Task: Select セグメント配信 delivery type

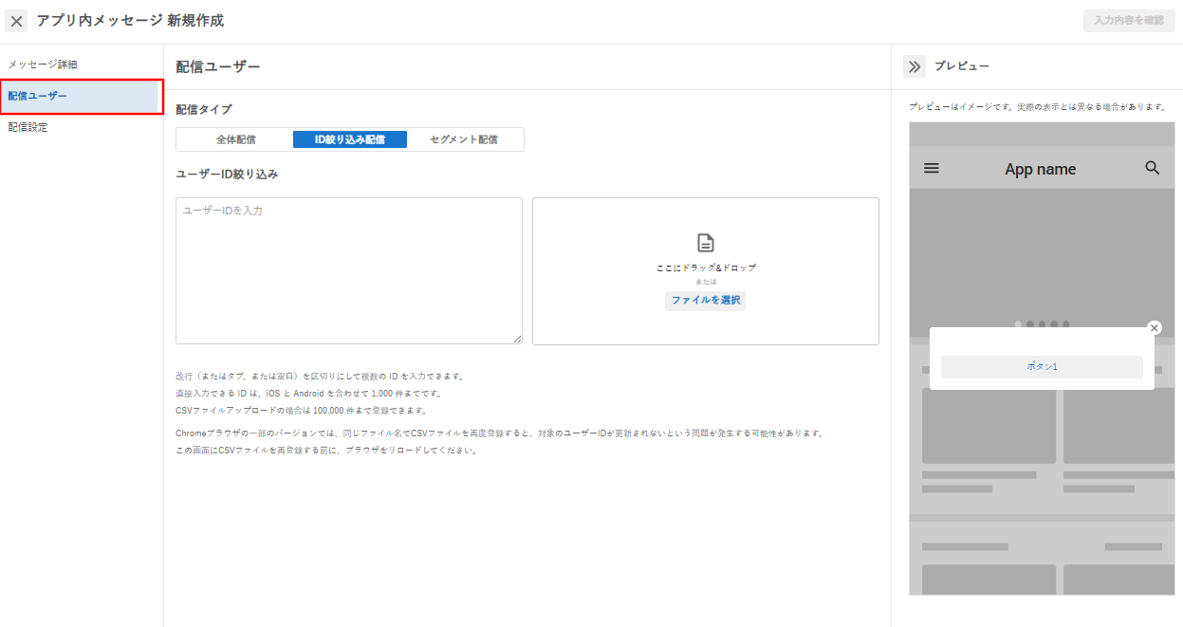Action: tap(464, 139)
